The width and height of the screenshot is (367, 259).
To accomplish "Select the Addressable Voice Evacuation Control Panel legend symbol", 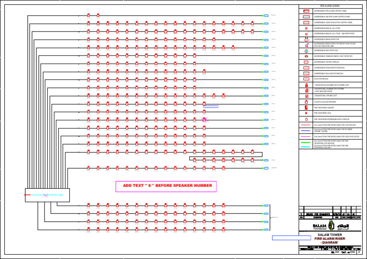I will 306,22.
